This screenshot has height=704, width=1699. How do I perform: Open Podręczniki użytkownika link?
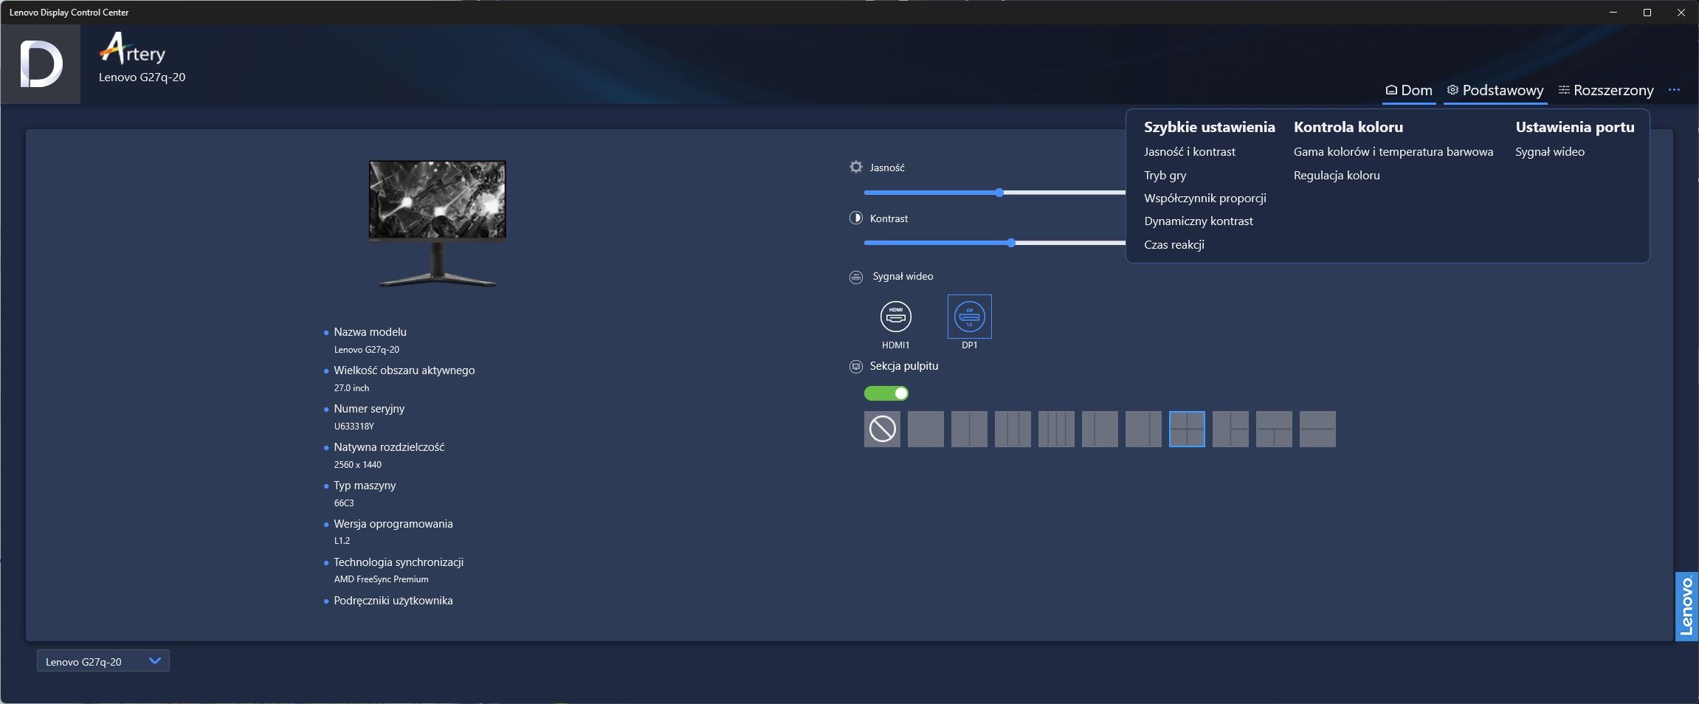click(x=393, y=600)
